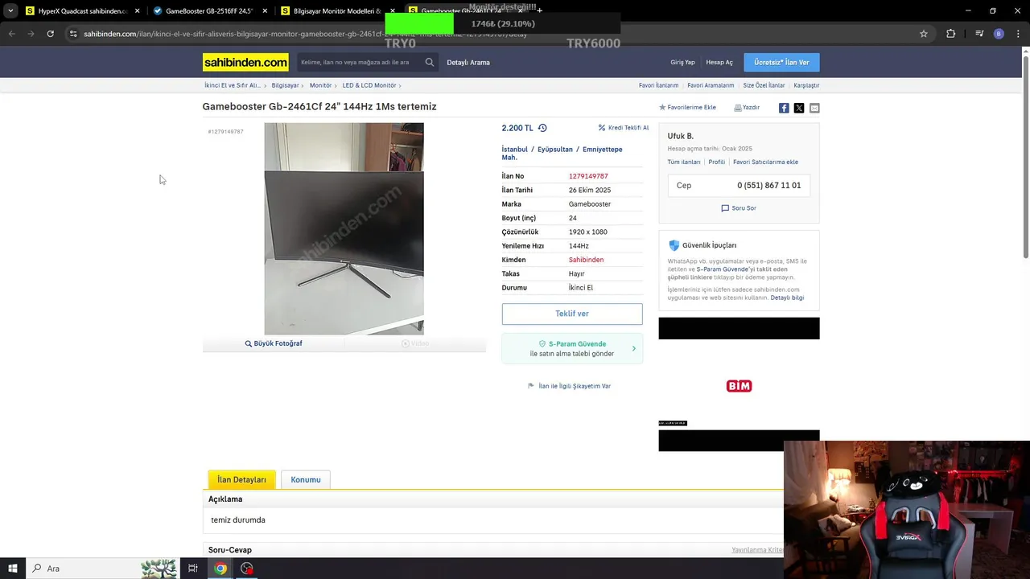Viewport: 1030px width, 579px height.
Task: Share listing on Facebook
Action: tap(784, 108)
